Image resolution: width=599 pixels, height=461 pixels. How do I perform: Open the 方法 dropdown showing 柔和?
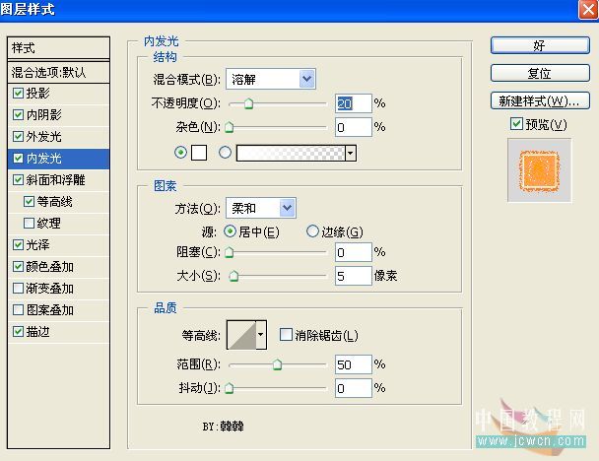pos(260,208)
